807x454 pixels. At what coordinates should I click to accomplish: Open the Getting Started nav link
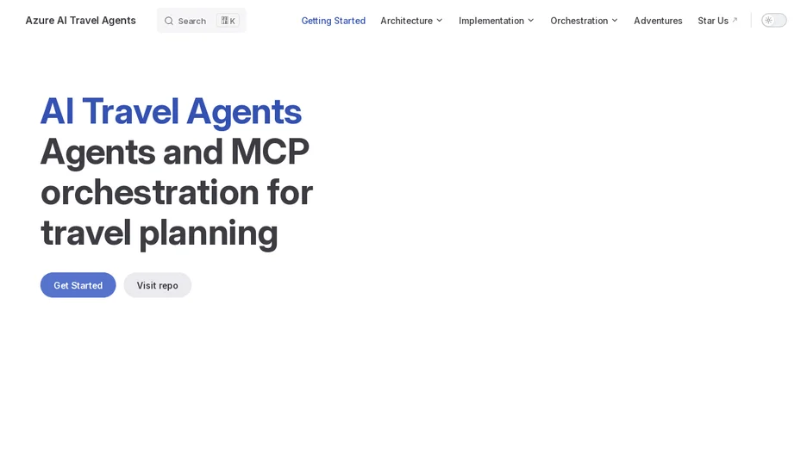click(x=334, y=21)
